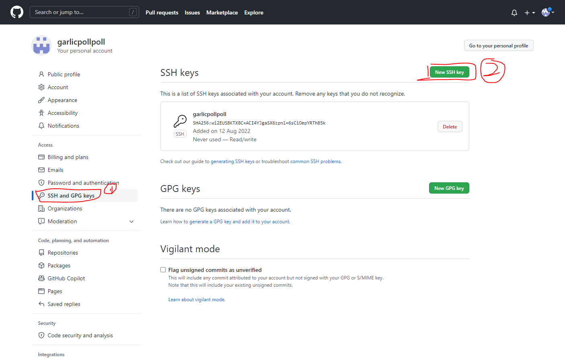Click the Billing and plans card icon
The height and width of the screenshot is (359, 565).
(x=41, y=157)
